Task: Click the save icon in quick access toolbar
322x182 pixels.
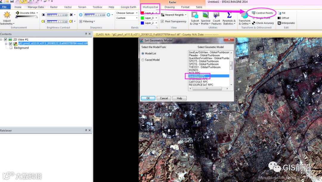Action: [x=12, y=1]
